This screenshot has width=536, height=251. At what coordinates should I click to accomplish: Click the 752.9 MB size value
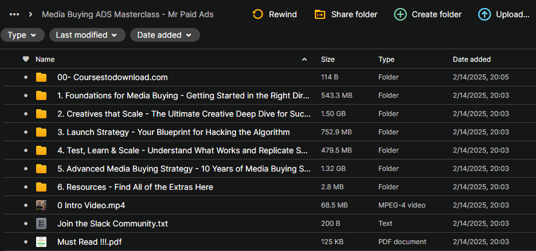click(337, 132)
